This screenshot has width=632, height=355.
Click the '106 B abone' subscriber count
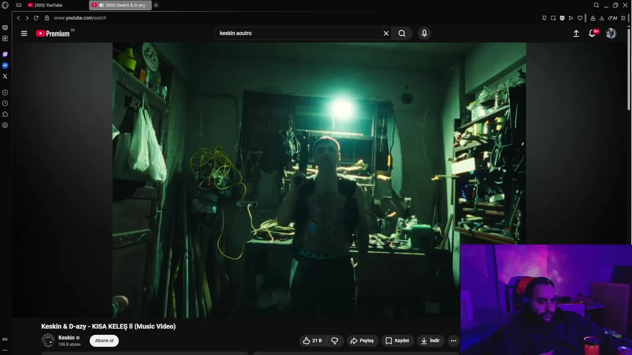[x=70, y=344]
